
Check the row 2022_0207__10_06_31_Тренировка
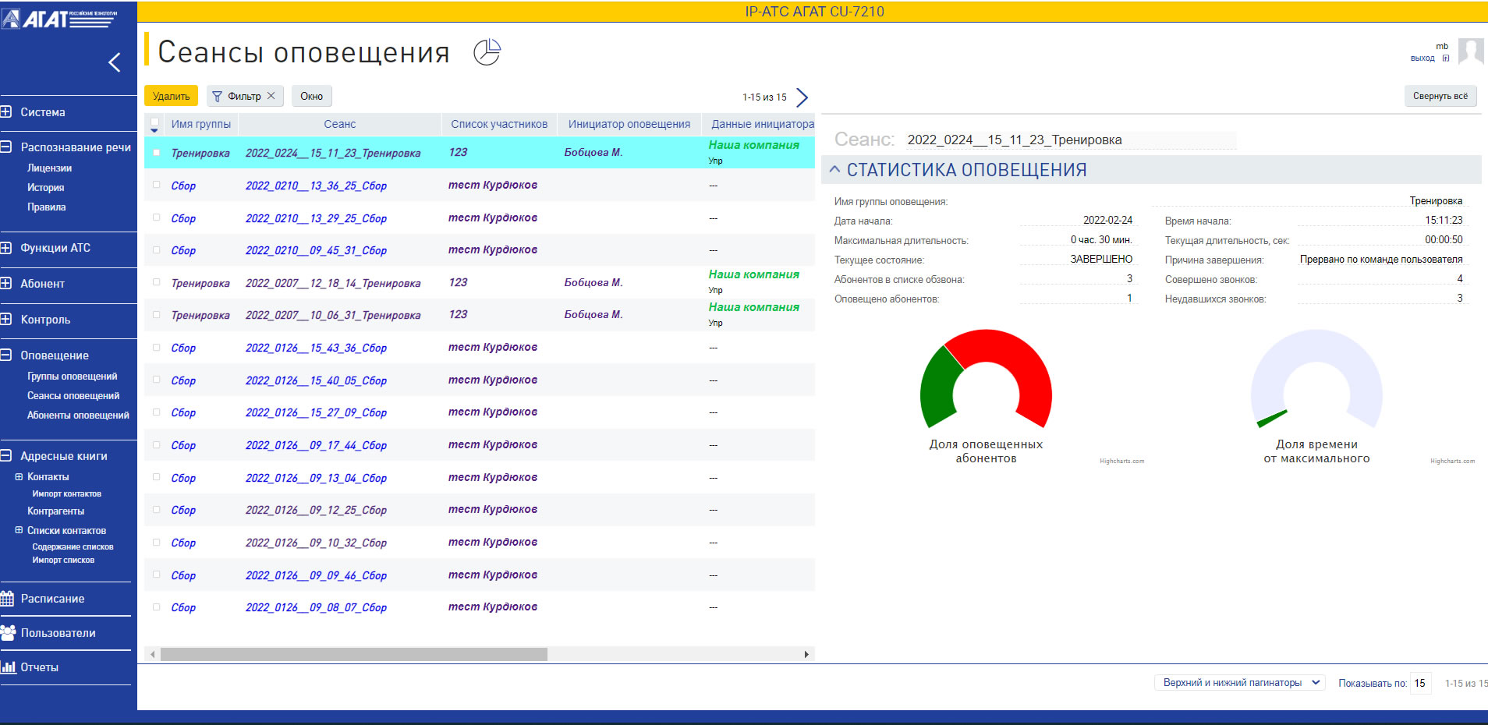(156, 315)
